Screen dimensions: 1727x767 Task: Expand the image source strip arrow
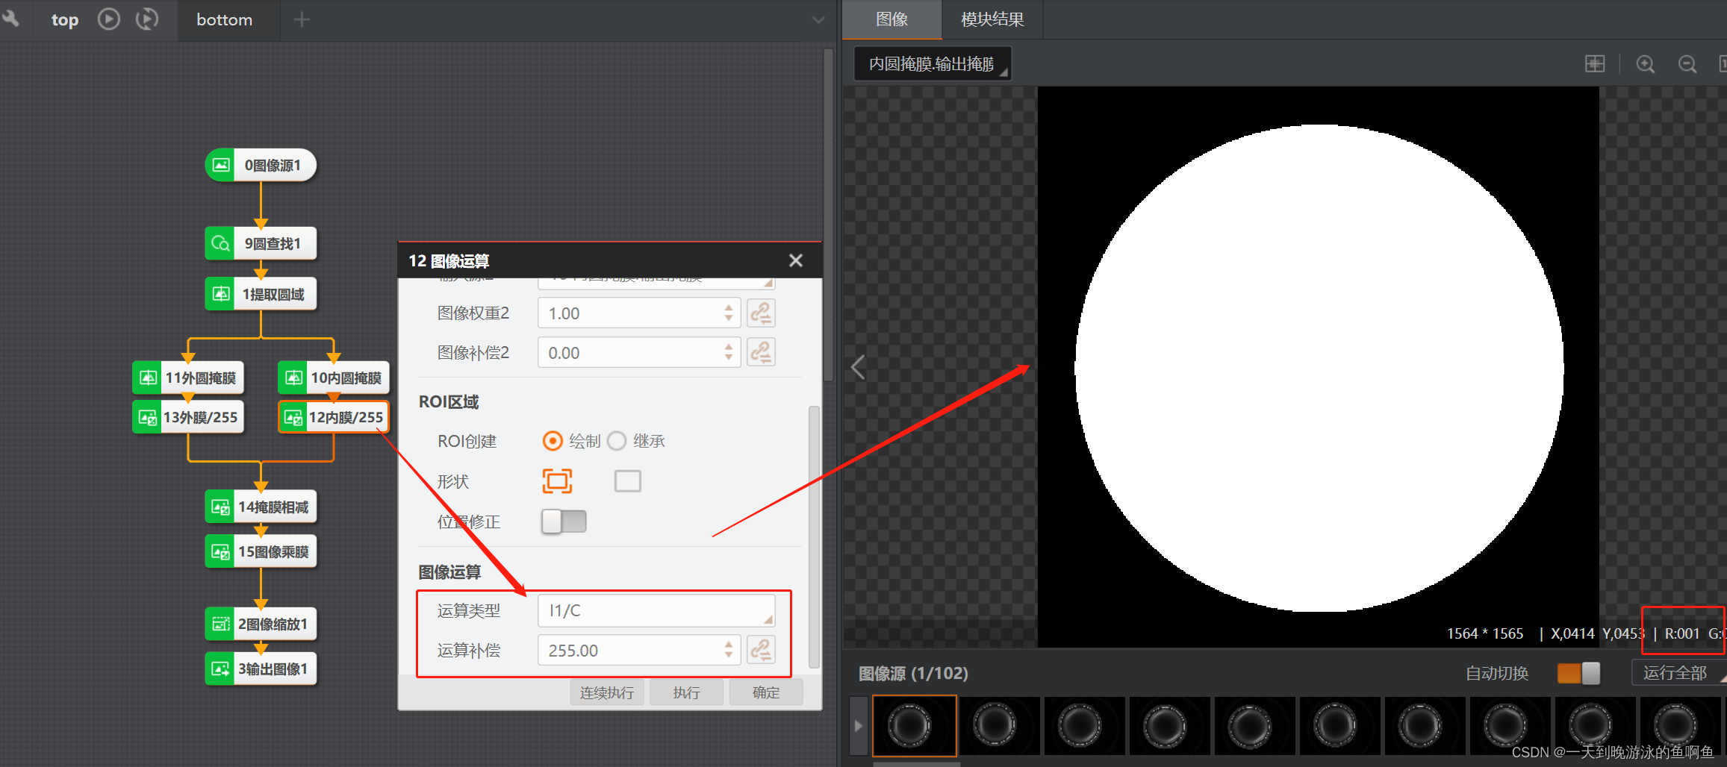coord(859,725)
